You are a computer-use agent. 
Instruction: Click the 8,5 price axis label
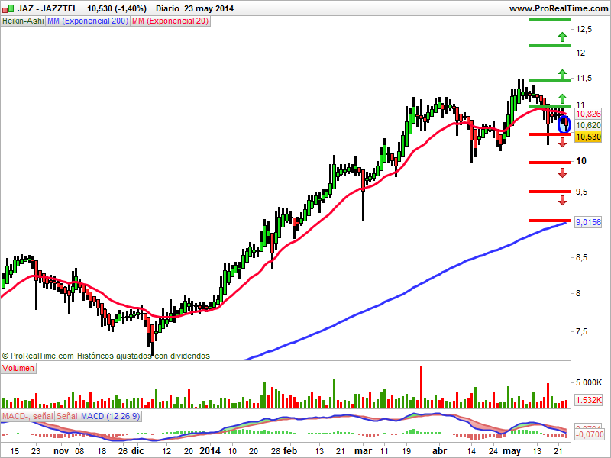[x=582, y=257]
